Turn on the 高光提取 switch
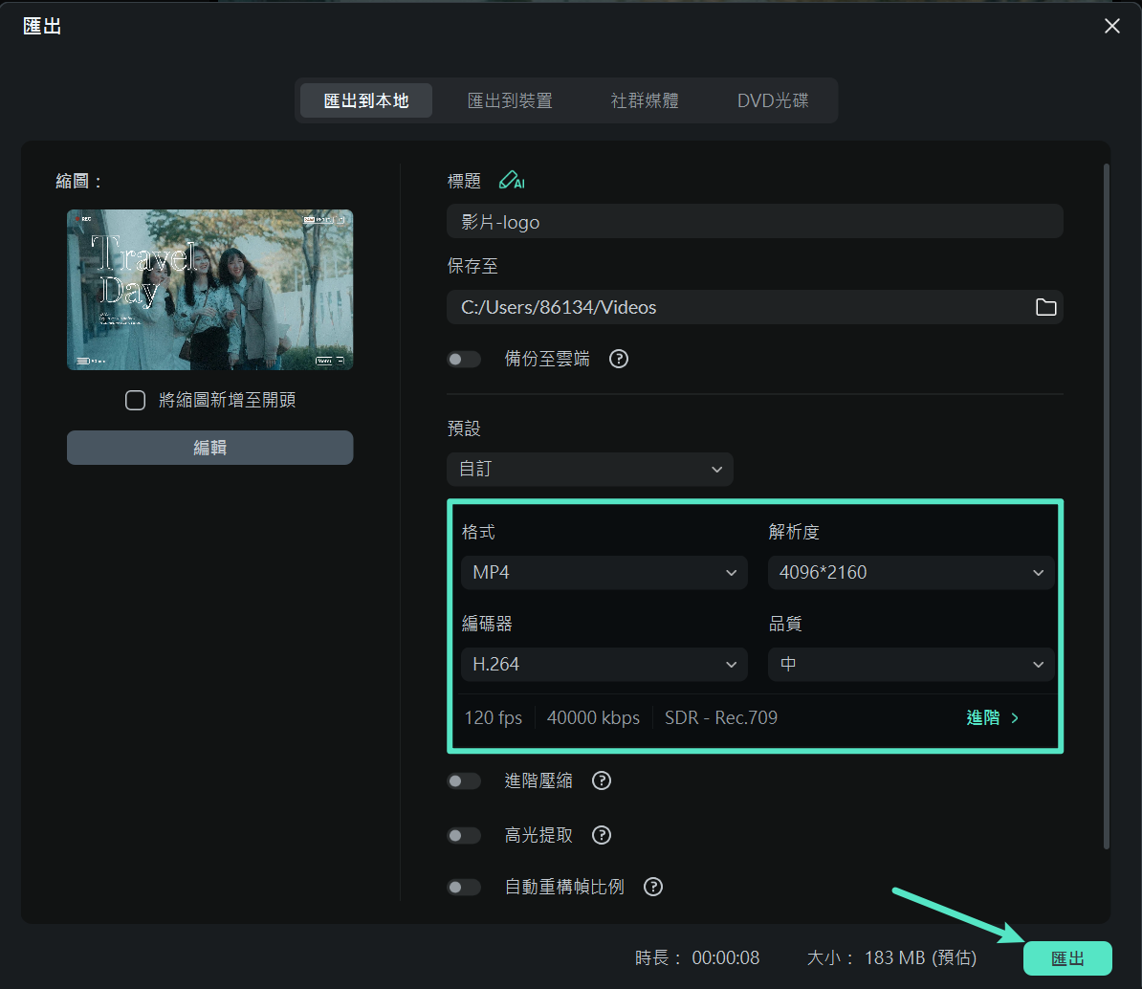1142x989 pixels. coord(465,835)
